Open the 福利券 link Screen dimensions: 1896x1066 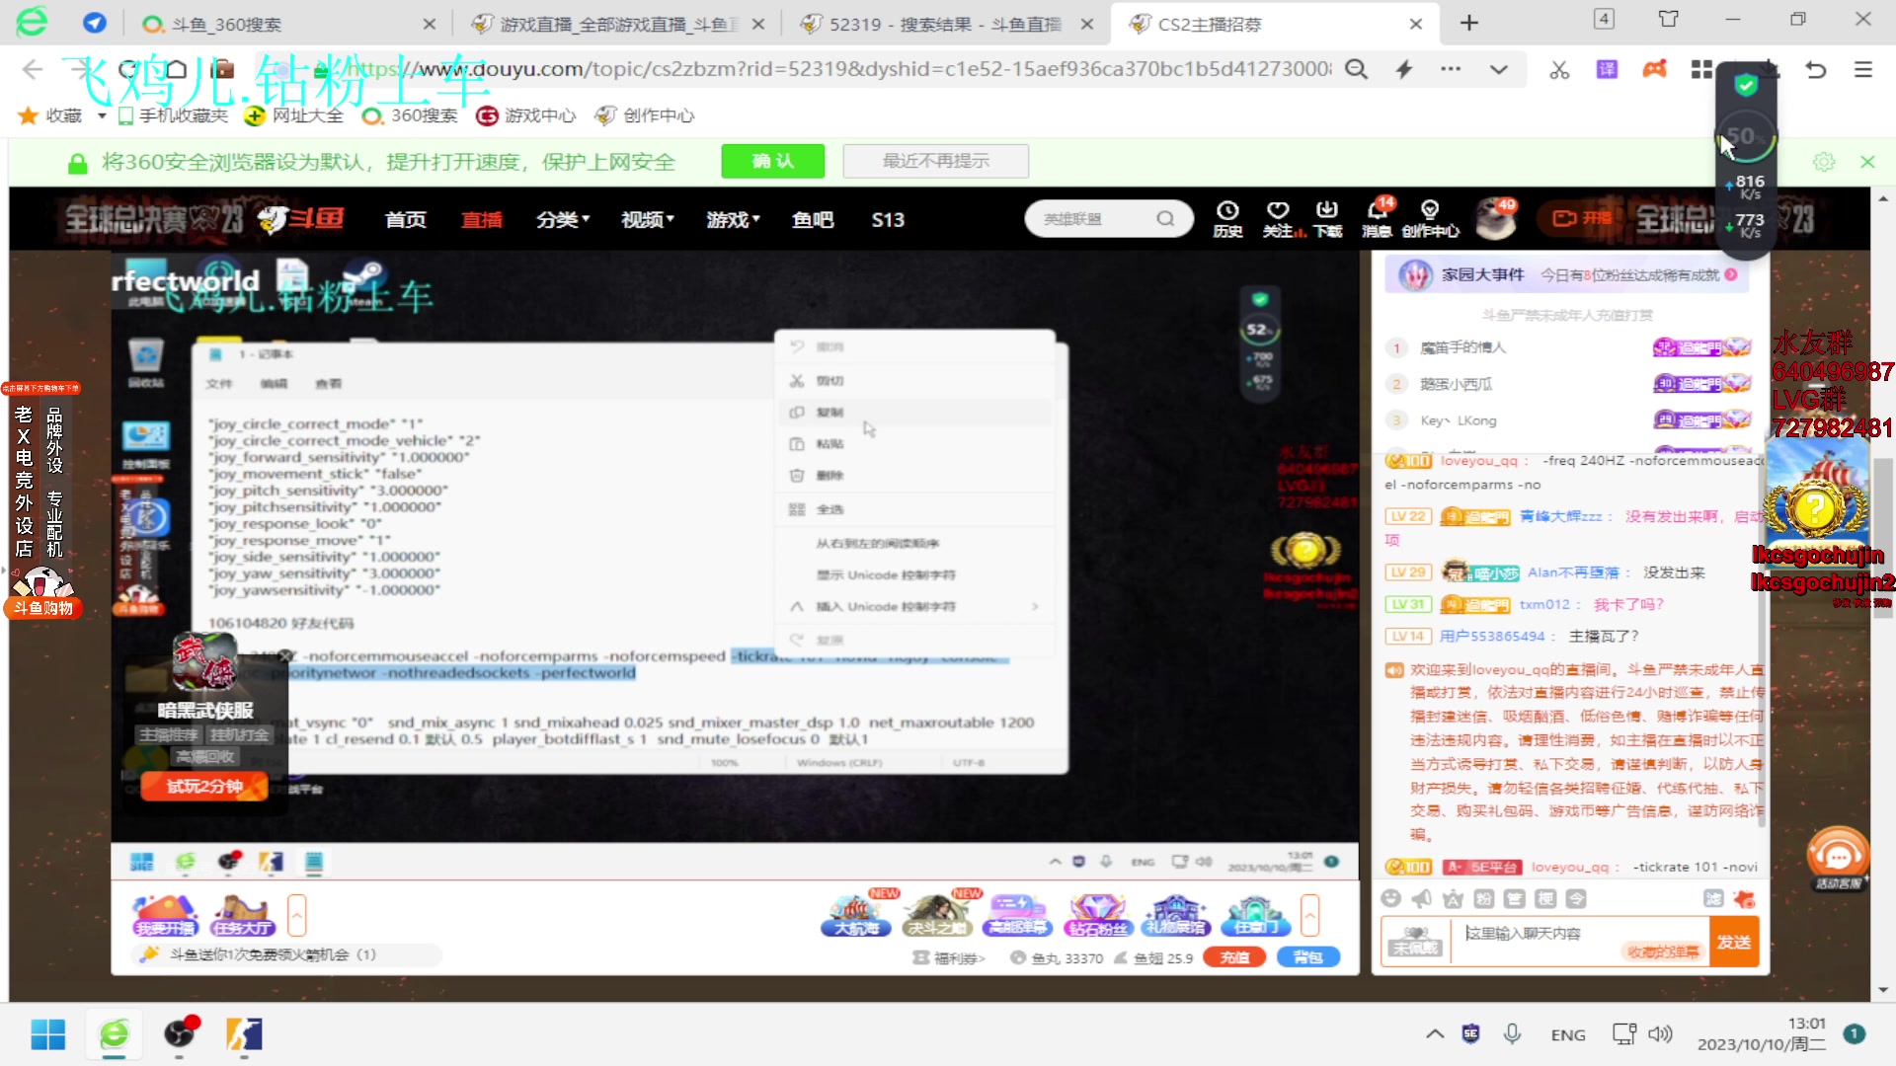point(950,957)
